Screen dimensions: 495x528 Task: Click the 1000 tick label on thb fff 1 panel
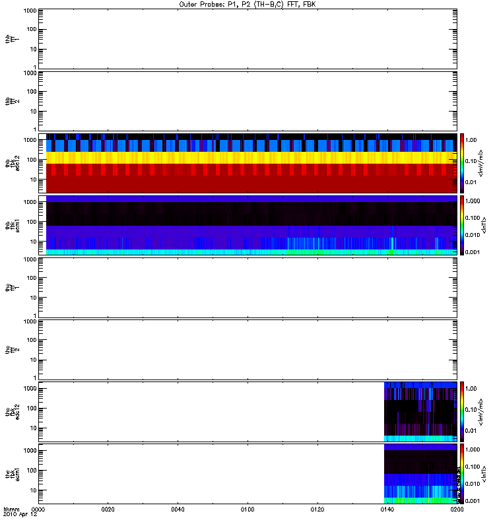(x=30, y=11)
